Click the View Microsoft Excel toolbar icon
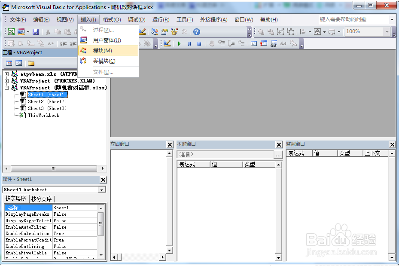399x266 pixels. (11, 32)
